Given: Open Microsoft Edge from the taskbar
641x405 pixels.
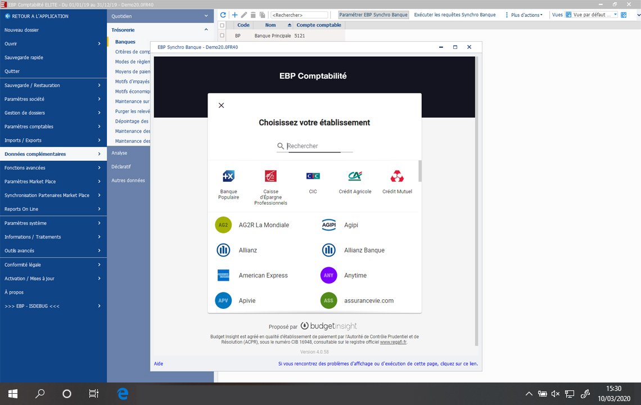Looking at the screenshot, I should coord(123,394).
